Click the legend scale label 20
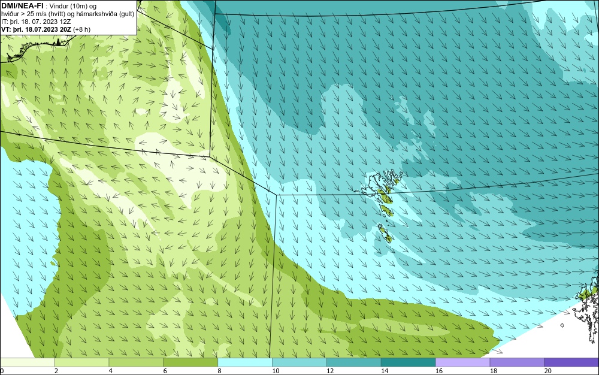Viewport: 599px width, 375px height. [547, 371]
